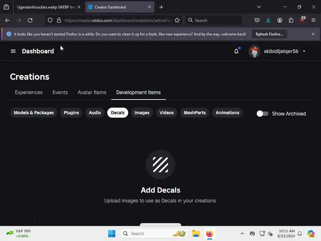Viewport: 321px width, 241px height.
Task: Open the Firefox application menu
Action: (313, 20)
